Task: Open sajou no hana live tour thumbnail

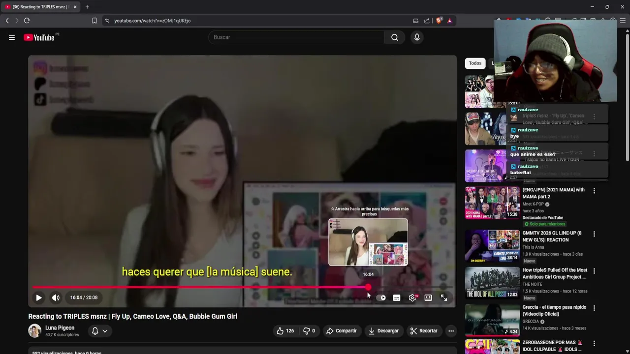Action: pos(485,166)
